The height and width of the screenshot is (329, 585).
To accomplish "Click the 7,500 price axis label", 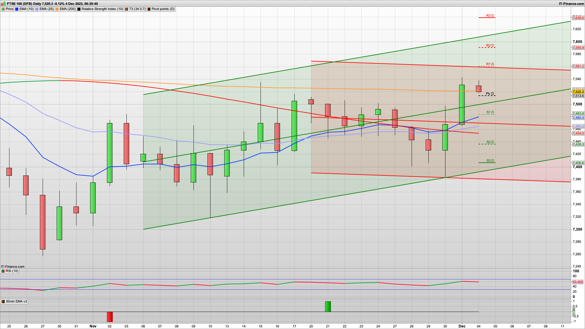I will pyautogui.click(x=577, y=104).
